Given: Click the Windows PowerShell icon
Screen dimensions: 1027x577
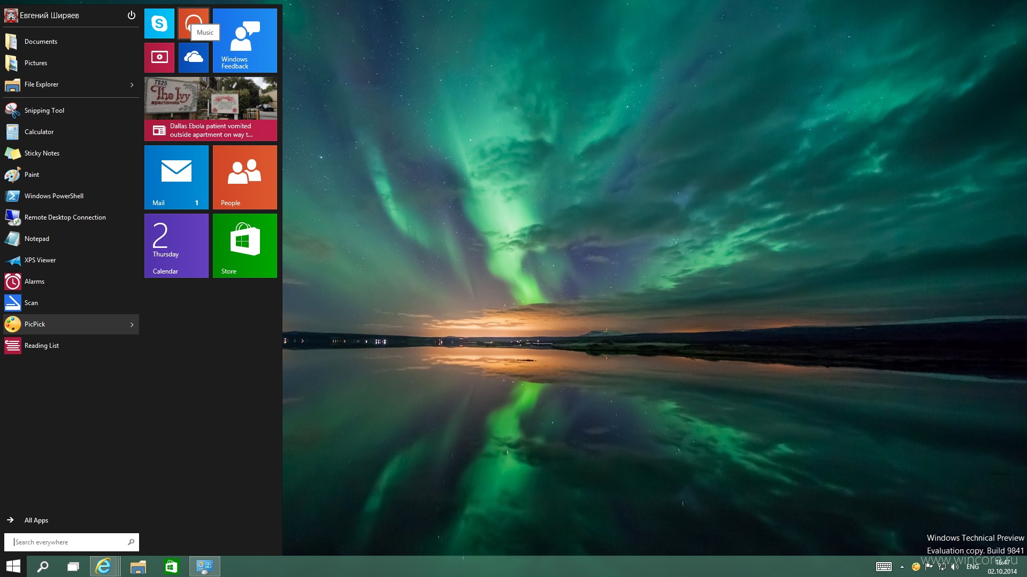Looking at the screenshot, I should tap(12, 196).
